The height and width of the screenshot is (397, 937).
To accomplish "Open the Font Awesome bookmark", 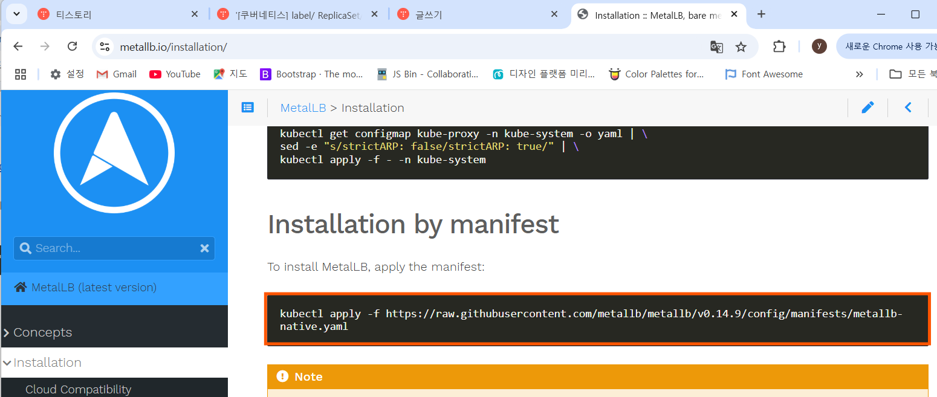I will tap(764, 74).
